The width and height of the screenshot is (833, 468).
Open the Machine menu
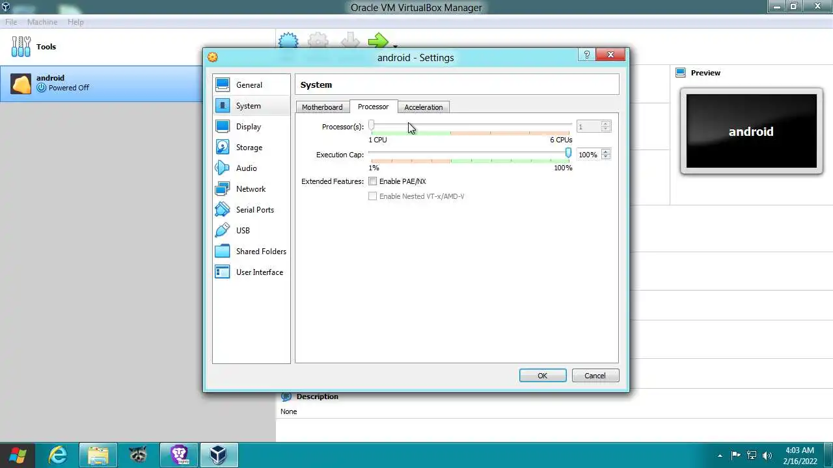pos(42,21)
